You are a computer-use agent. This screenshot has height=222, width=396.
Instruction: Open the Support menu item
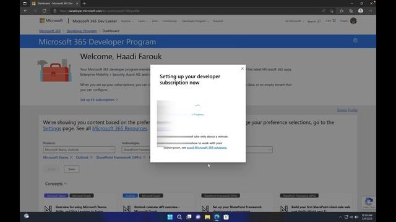point(218,21)
